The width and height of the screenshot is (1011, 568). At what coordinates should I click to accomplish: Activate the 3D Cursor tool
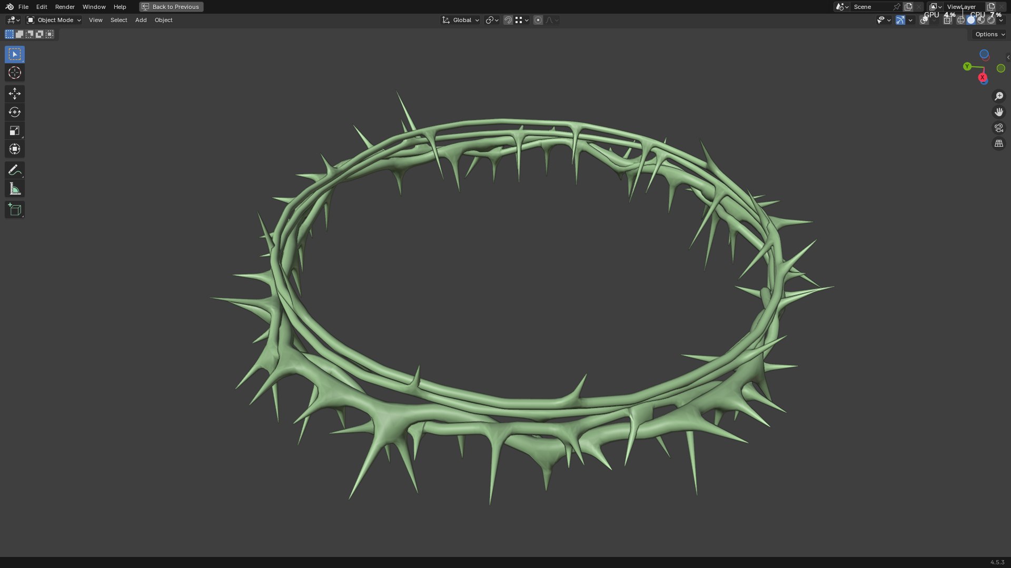click(x=15, y=73)
